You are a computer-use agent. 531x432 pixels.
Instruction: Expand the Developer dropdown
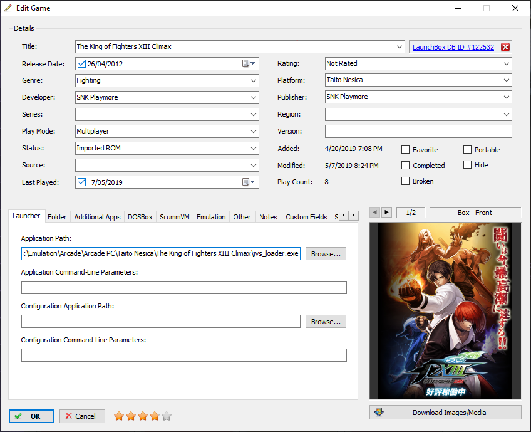pos(254,98)
